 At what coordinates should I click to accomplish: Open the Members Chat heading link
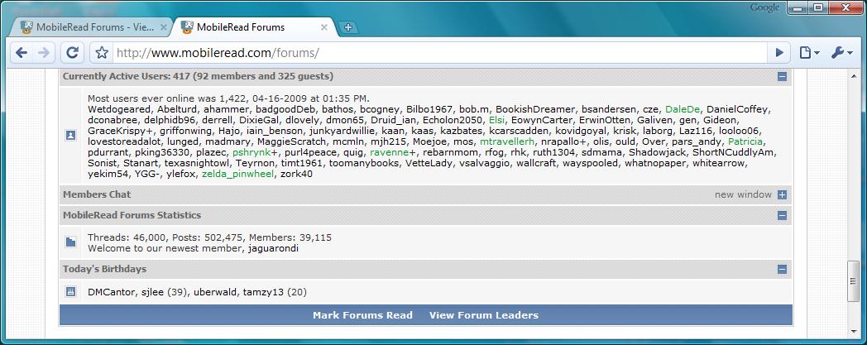(x=97, y=194)
